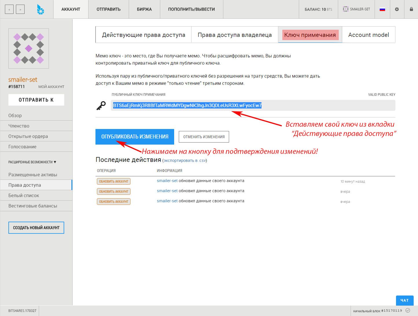Go forward with the right arrow button
Screen dimensions: 418x316
click(x=20, y=9)
